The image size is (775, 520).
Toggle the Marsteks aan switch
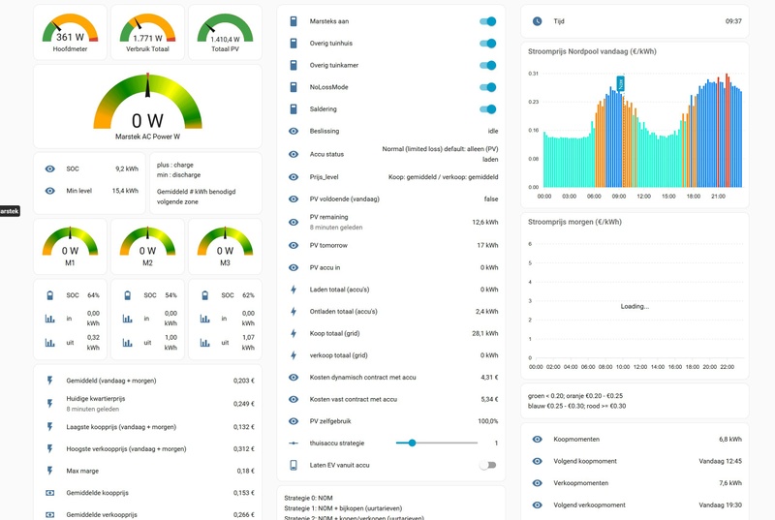pos(488,21)
